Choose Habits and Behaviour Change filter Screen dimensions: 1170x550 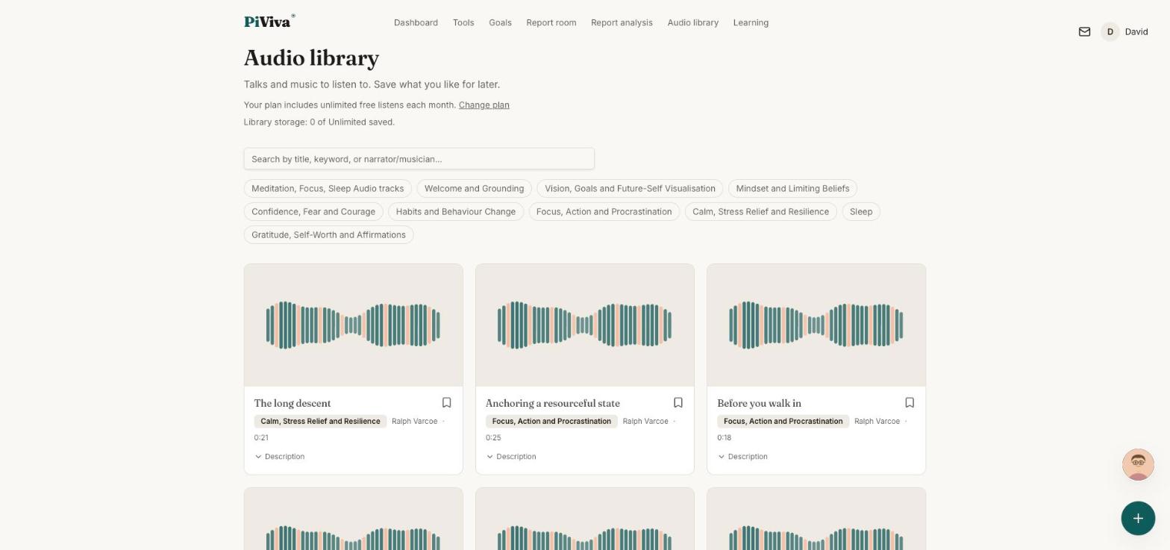point(455,212)
